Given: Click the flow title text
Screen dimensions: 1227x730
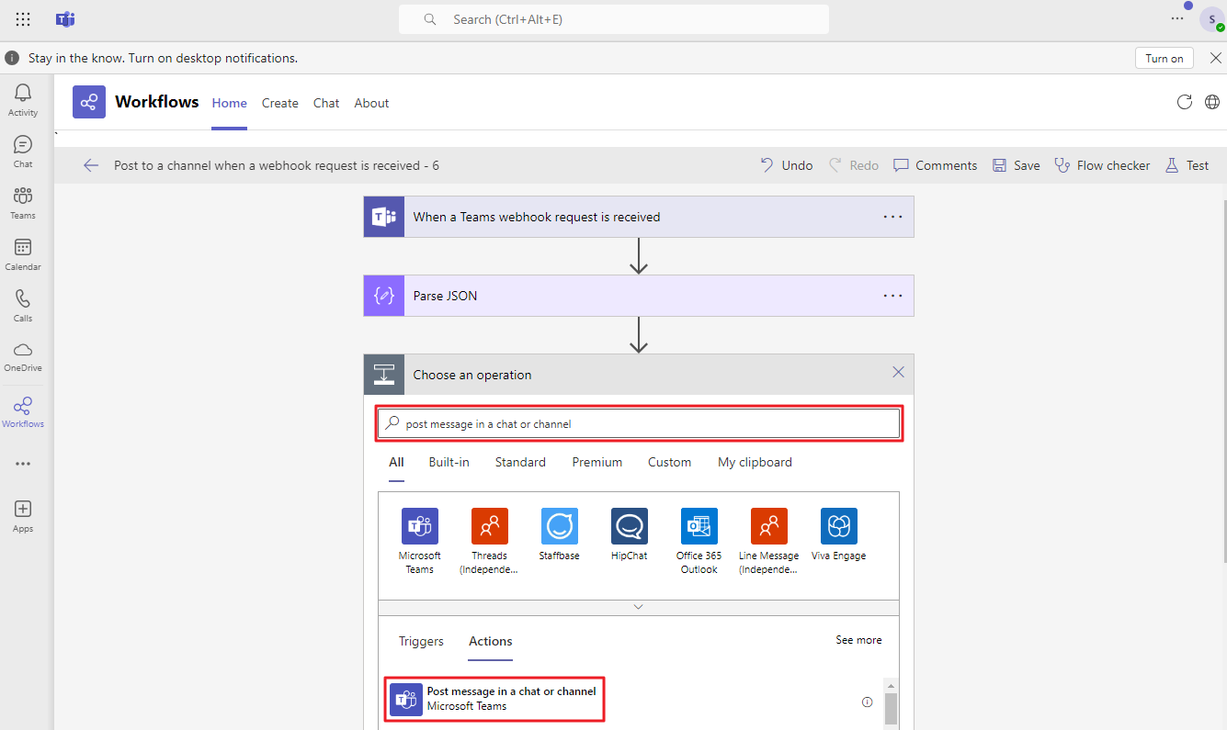Looking at the screenshot, I should click(x=277, y=165).
